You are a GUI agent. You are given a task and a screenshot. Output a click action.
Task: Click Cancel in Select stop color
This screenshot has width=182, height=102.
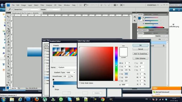[140, 49]
